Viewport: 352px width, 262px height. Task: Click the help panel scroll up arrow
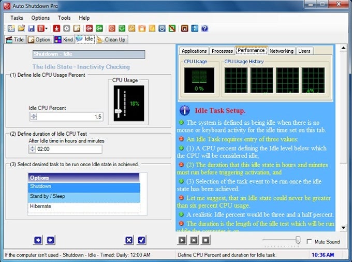(x=344, y=48)
